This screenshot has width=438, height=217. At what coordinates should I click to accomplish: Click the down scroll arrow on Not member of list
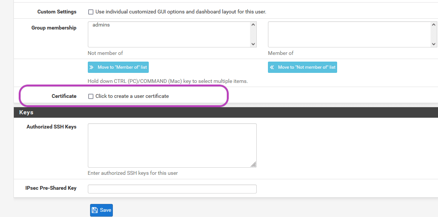click(253, 45)
